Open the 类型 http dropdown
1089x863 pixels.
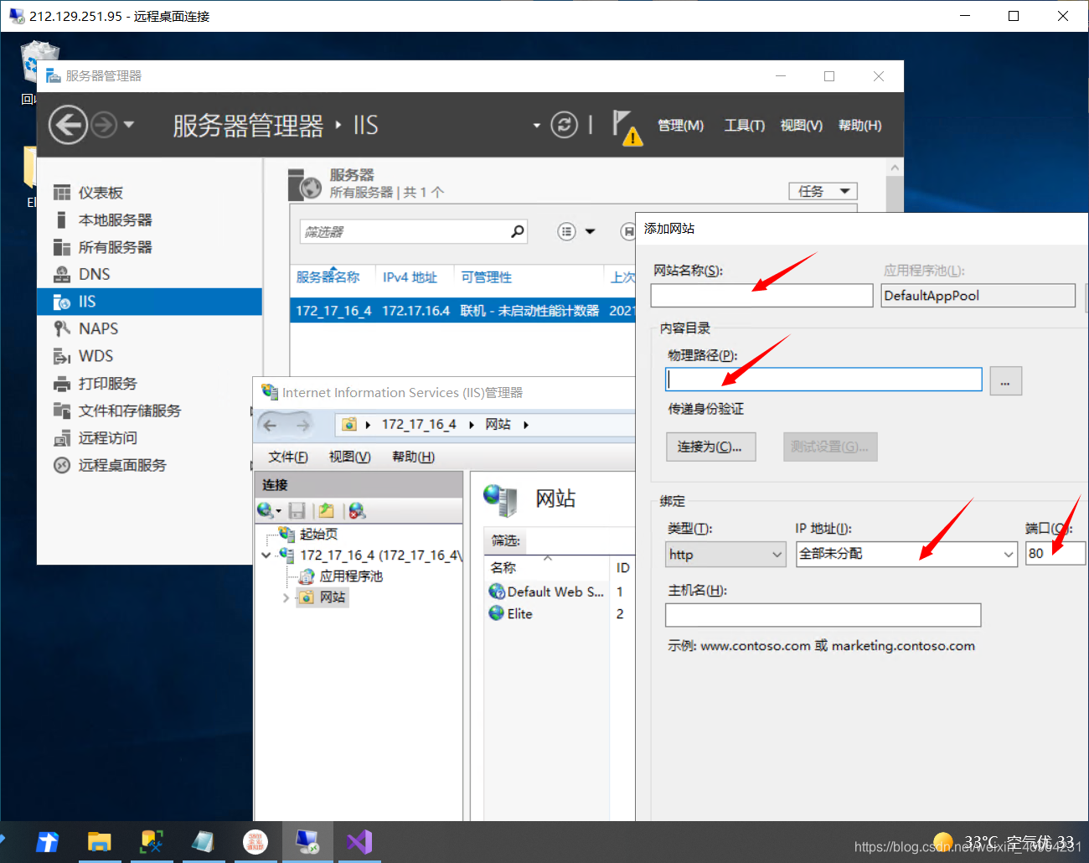(x=726, y=554)
